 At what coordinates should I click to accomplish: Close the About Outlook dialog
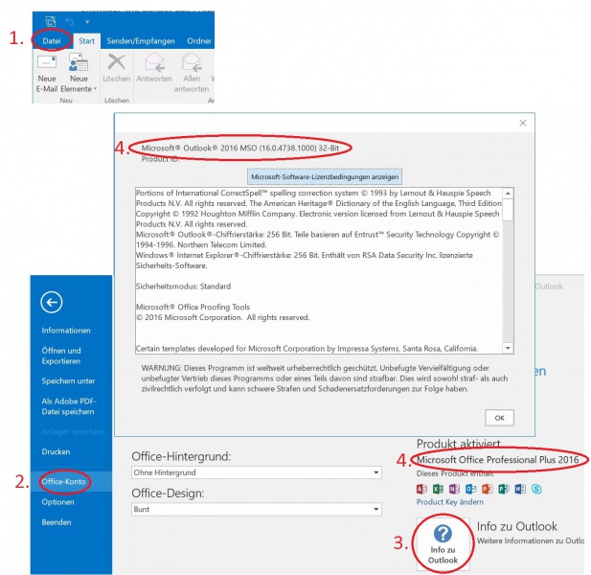[523, 123]
